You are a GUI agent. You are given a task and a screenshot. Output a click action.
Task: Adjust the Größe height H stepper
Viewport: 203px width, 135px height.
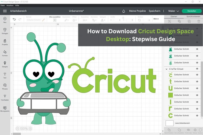[132, 20]
